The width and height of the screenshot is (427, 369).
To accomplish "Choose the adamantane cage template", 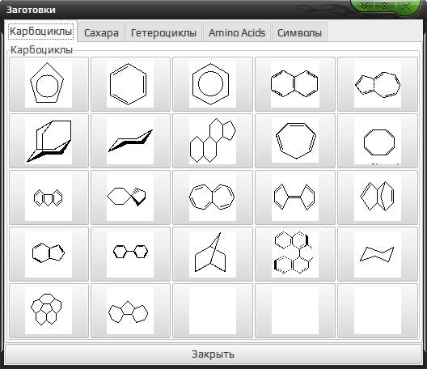I will (49, 141).
